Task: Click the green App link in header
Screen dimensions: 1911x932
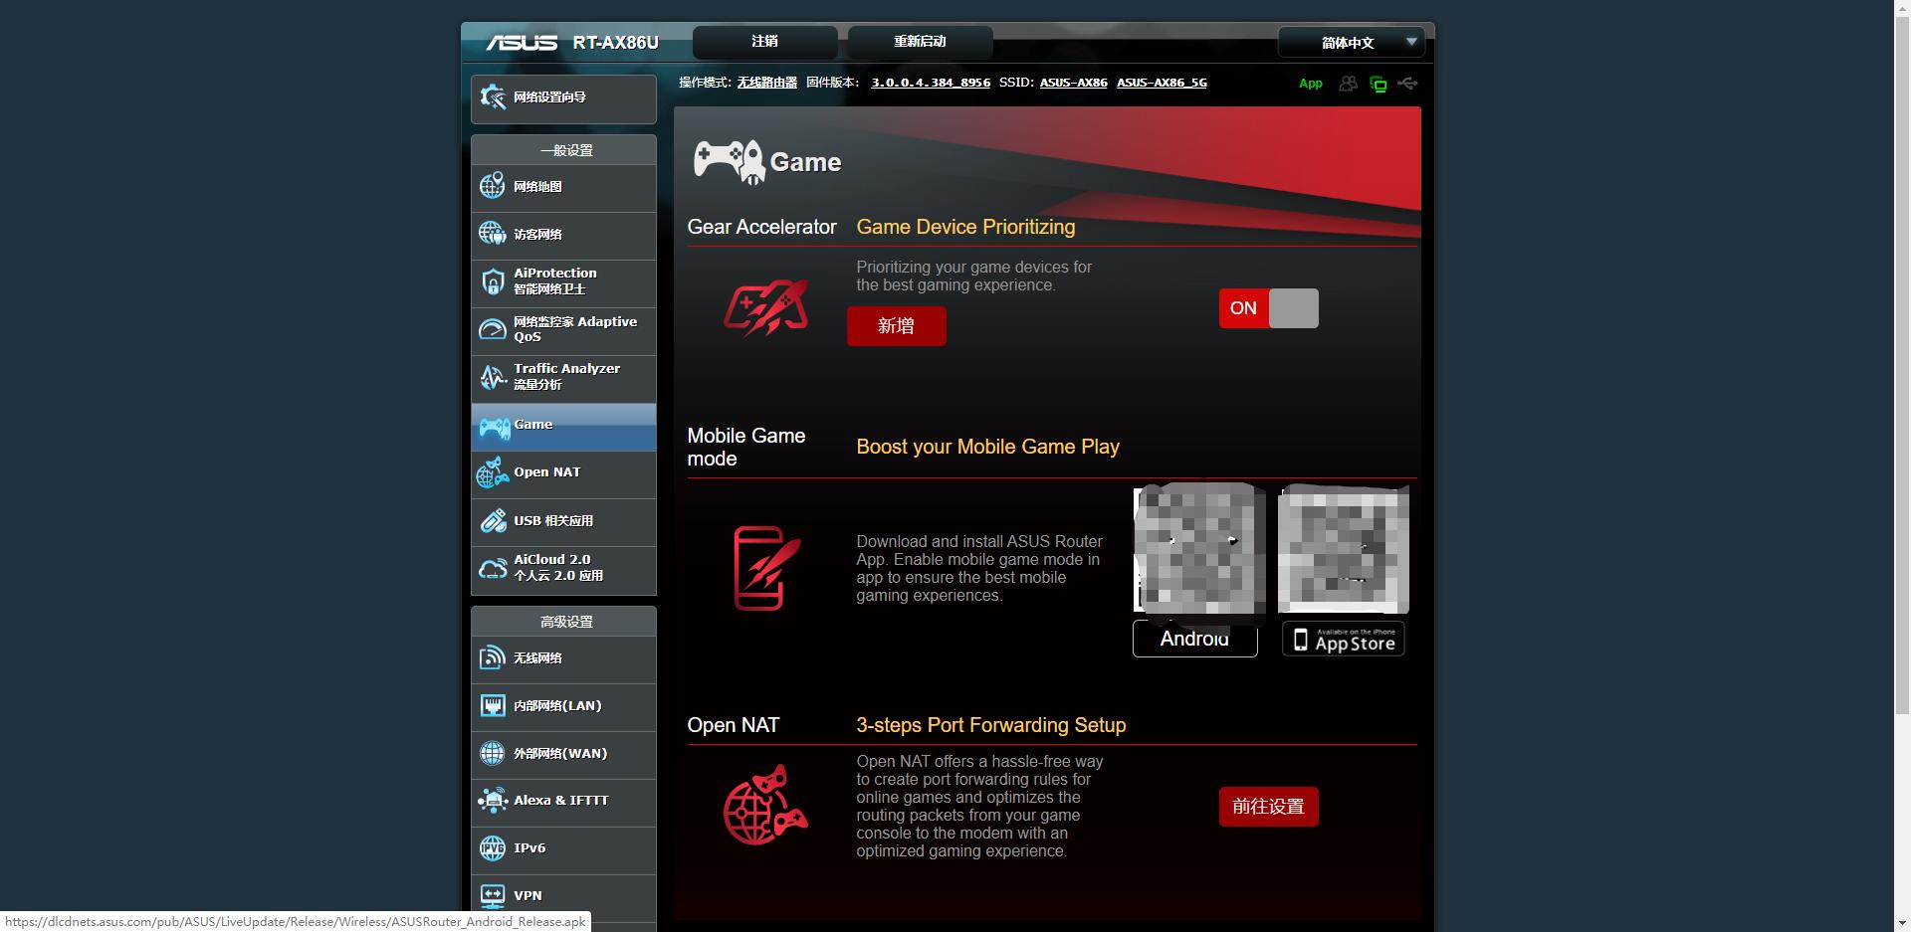Action: click(1310, 84)
